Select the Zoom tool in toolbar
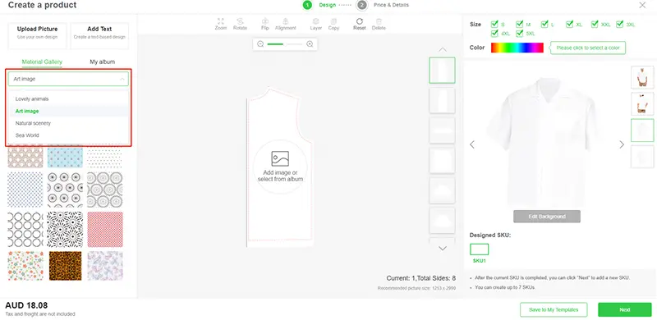657x320 pixels. (220, 24)
